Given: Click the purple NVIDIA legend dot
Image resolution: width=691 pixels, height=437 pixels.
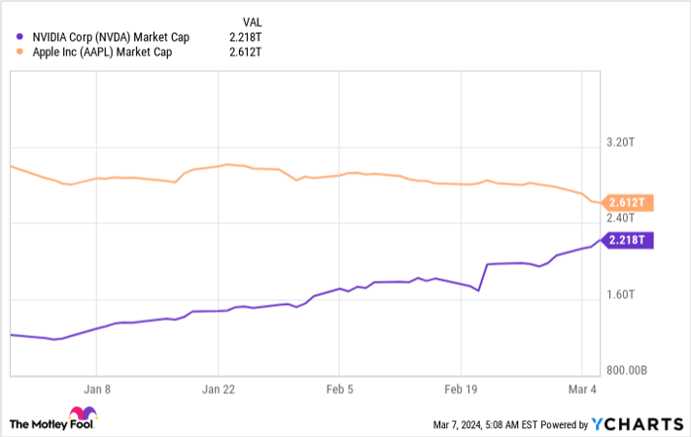Looking at the screenshot, I should [20, 36].
